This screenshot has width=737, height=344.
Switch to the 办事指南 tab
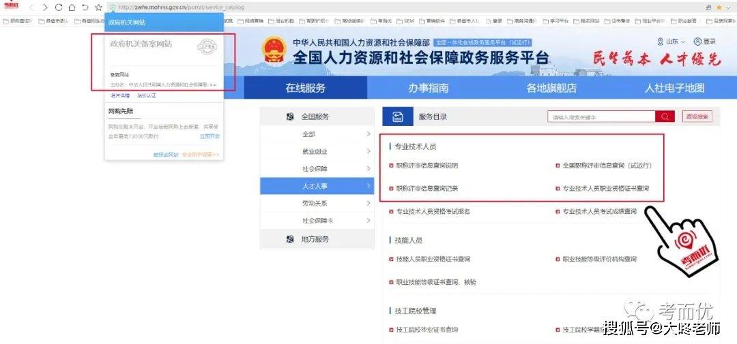click(x=428, y=88)
